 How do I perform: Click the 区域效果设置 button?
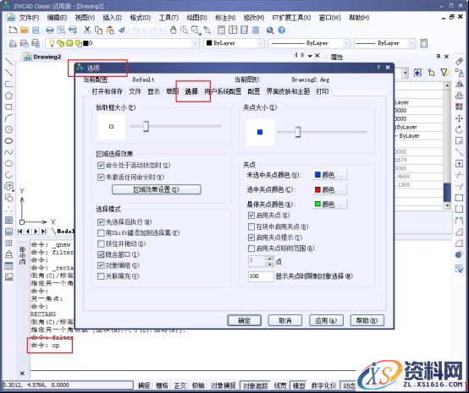pyautogui.click(x=157, y=189)
